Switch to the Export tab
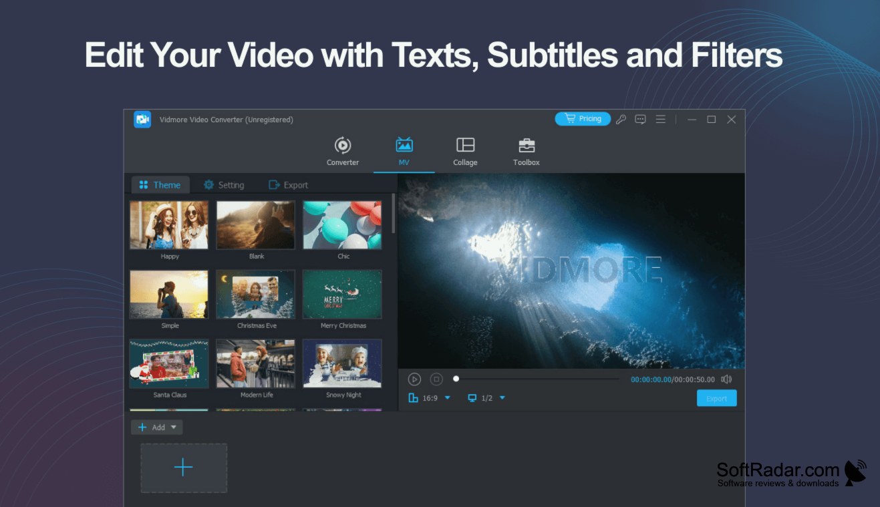The width and height of the screenshot is (880, 507). [288, 185]
